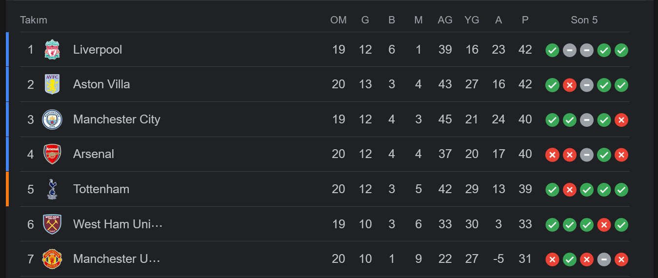Click Arsenal's first red loss icon
This screenshot has height=278, width=658.
(552, 155)
